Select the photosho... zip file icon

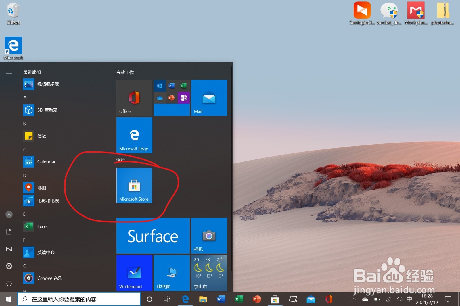point(443,14)
